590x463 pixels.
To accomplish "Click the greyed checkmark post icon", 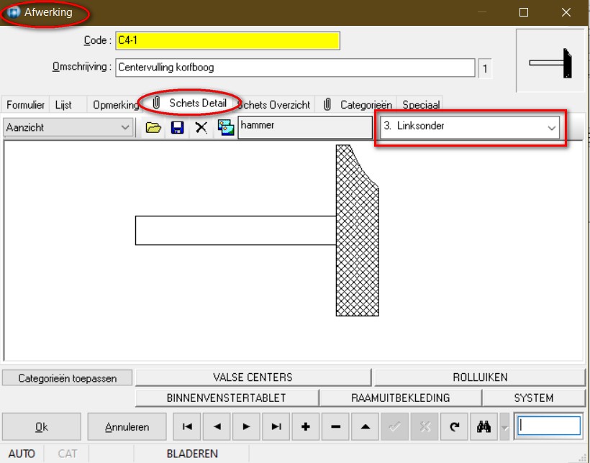I will coord(395,426).
